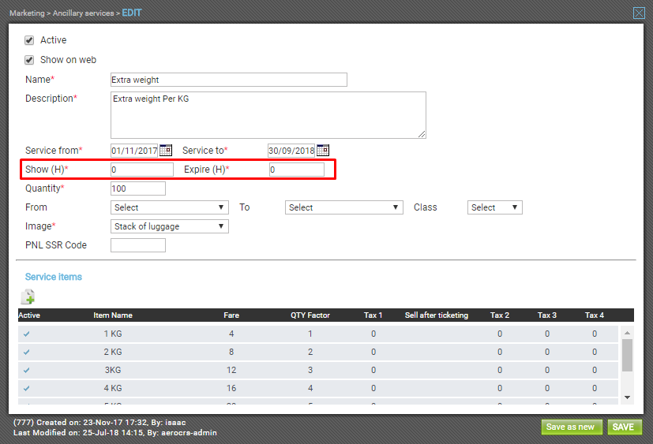
Task: Select the 1 KG item name
Action: (x=113, y=334)
